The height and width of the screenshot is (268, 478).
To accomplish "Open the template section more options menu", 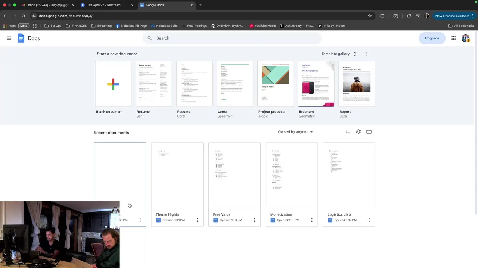I will (x=367, y=54).
